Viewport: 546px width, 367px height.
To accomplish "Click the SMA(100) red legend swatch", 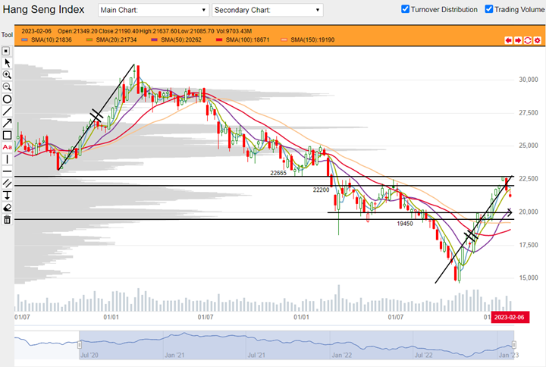I will tap(219, 39).
